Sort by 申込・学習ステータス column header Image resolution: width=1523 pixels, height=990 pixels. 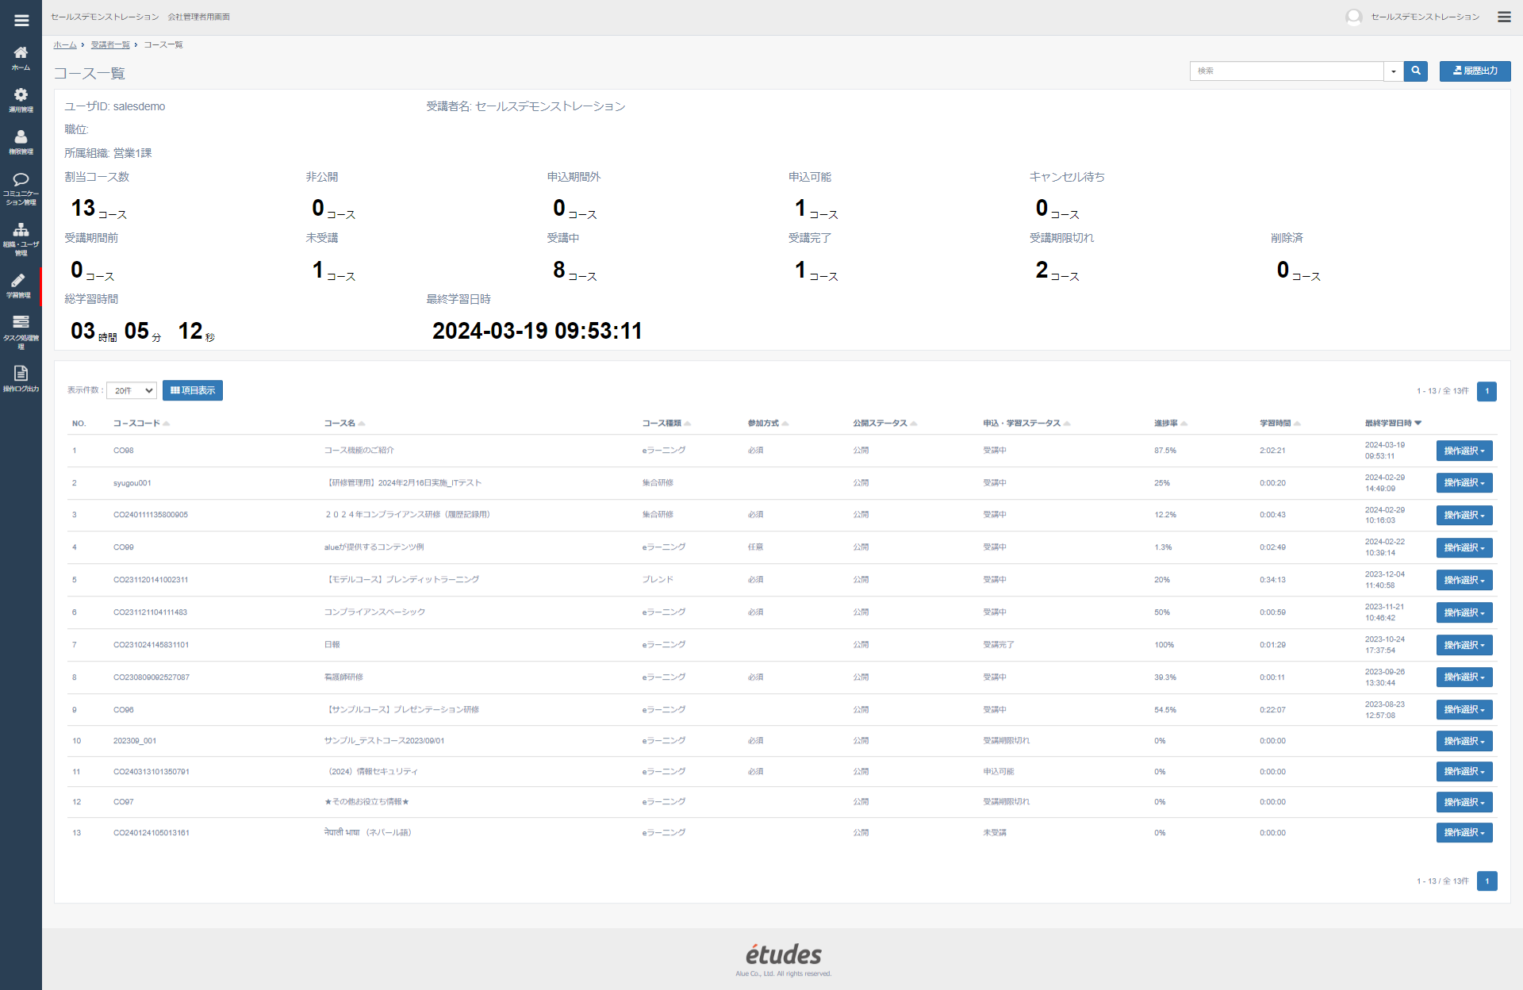tap(1026, 424)
